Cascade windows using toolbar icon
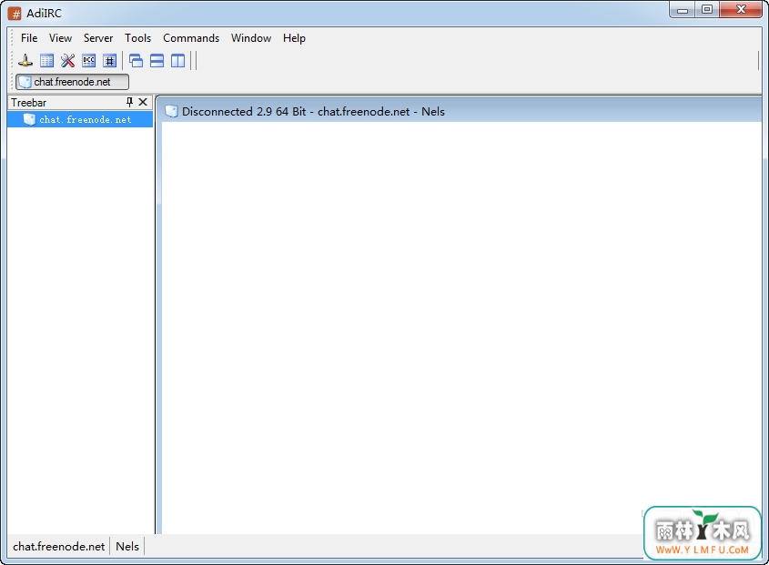Screen dimensions: 769x565 [x=136, y=61]
